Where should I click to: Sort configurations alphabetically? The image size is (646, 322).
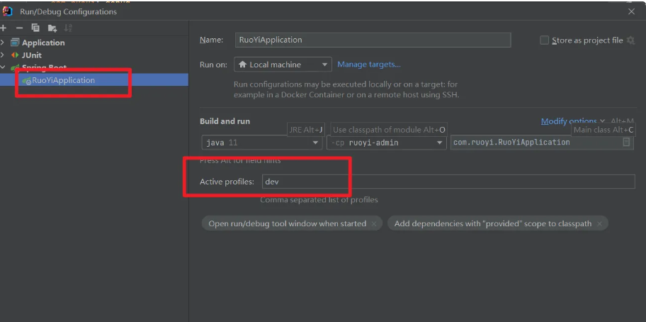[x=68, y=28]
